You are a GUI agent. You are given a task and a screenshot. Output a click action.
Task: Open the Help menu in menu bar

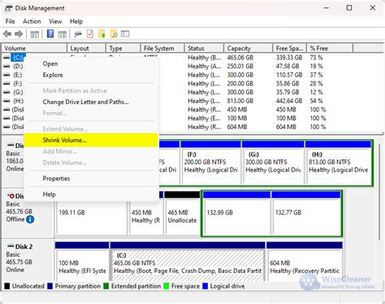(76, 21)
